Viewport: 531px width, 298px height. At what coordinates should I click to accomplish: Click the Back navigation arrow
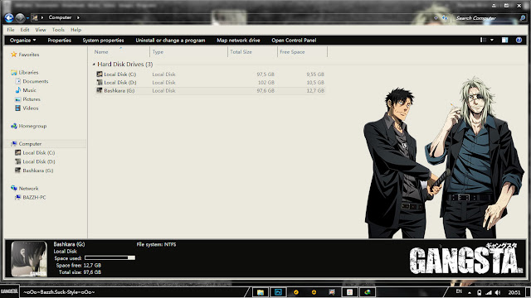click(x=9, y=17)
